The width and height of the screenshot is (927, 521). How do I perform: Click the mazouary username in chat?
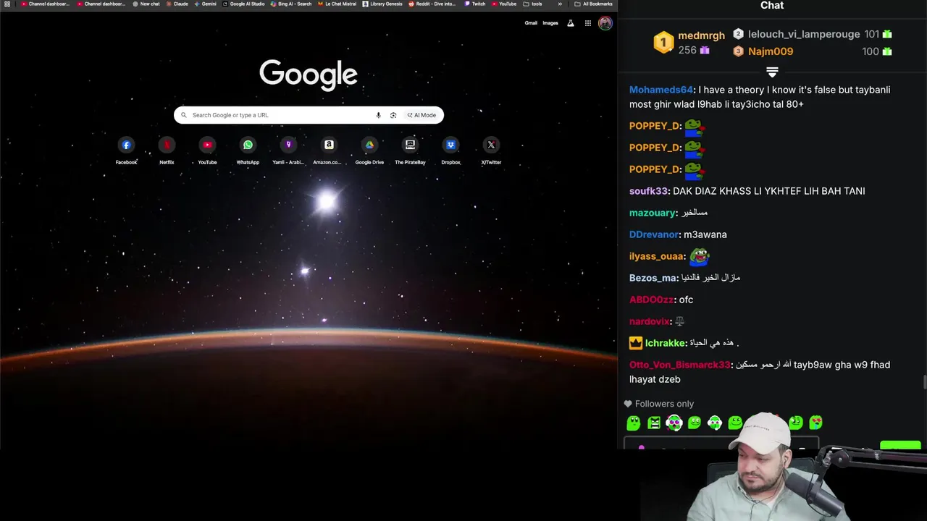click(653, 213)
